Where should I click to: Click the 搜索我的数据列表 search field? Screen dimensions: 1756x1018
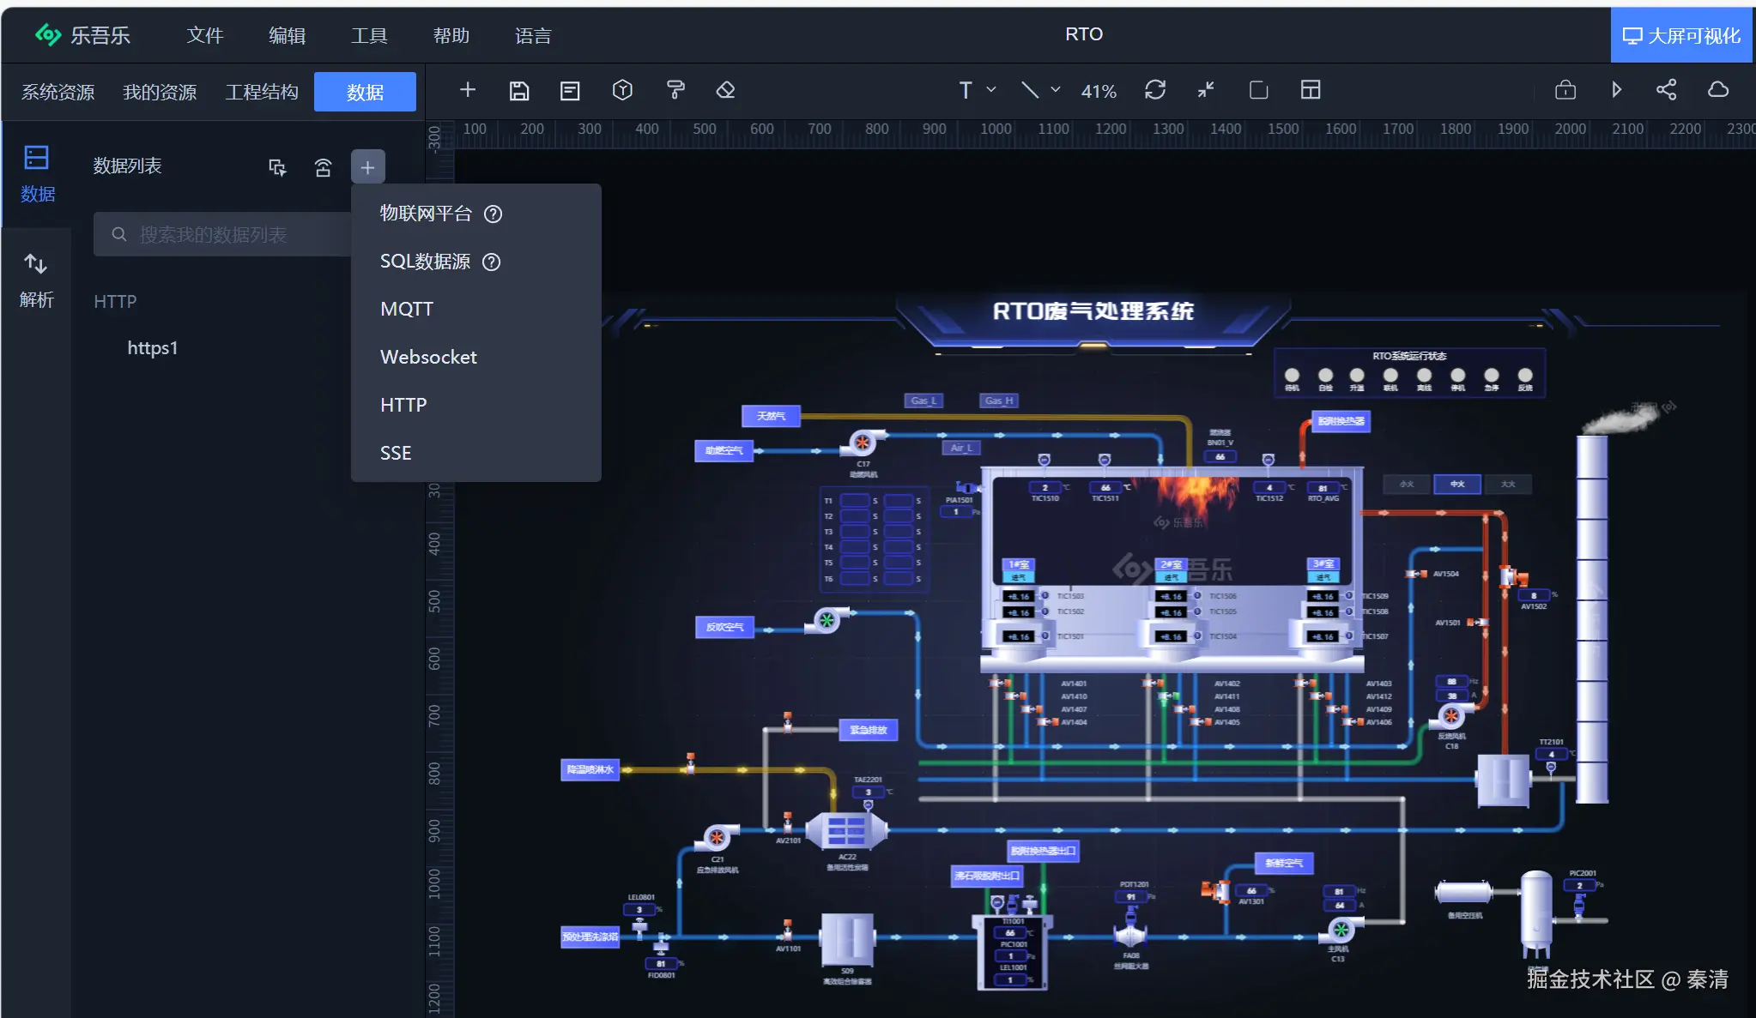coord(223,235)
